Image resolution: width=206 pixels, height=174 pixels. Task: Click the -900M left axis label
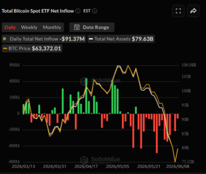point(14,162)
